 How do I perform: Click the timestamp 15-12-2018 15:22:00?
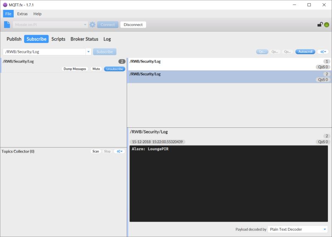click(157, 142)
